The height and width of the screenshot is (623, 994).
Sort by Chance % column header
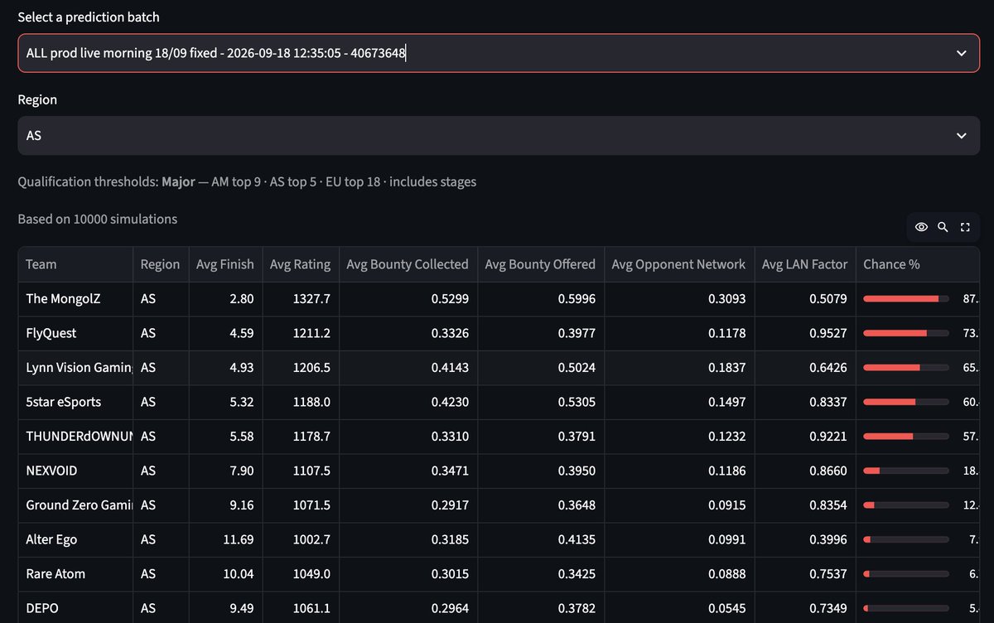pos(918,264)
